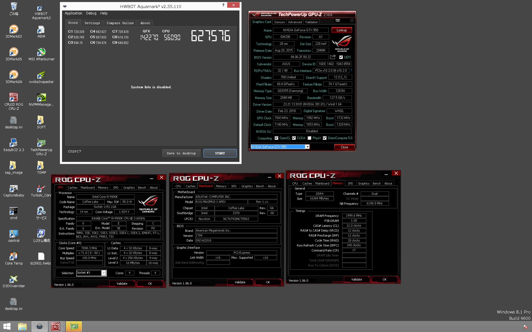The width and height of the screenshot is (532, 332).
Task: Click the BIOS Version field in GPU-Z
Action: [301, 57]
